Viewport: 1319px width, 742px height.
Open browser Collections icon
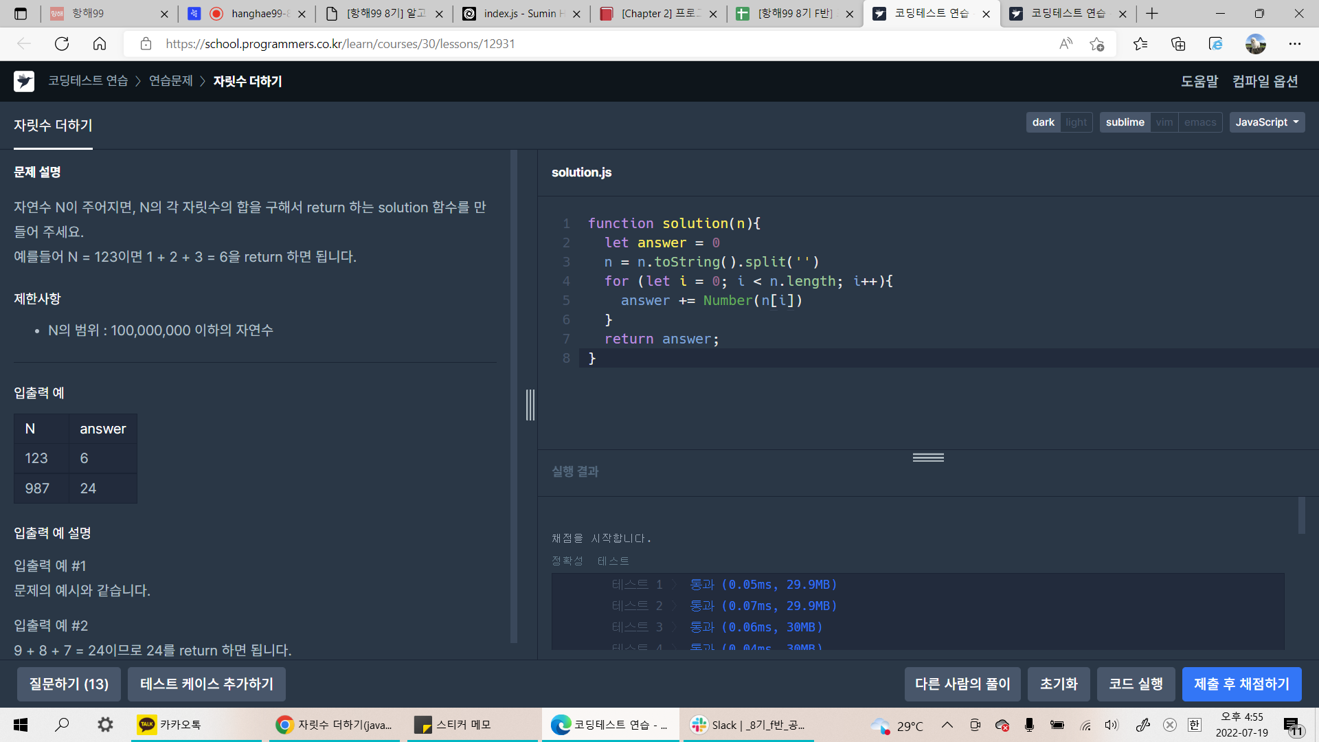tap(1177, 44)
